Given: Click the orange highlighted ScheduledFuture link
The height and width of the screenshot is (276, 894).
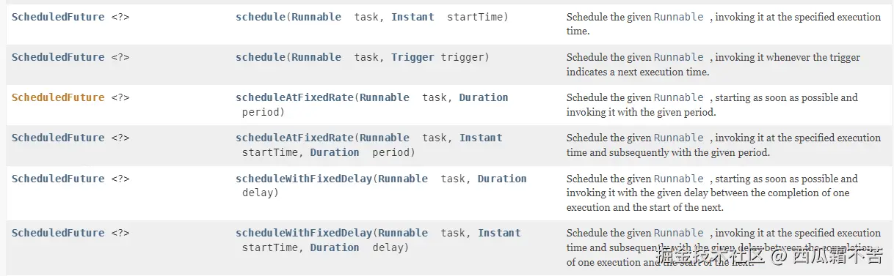Looking at the screenshot, I should pos(58,97).
